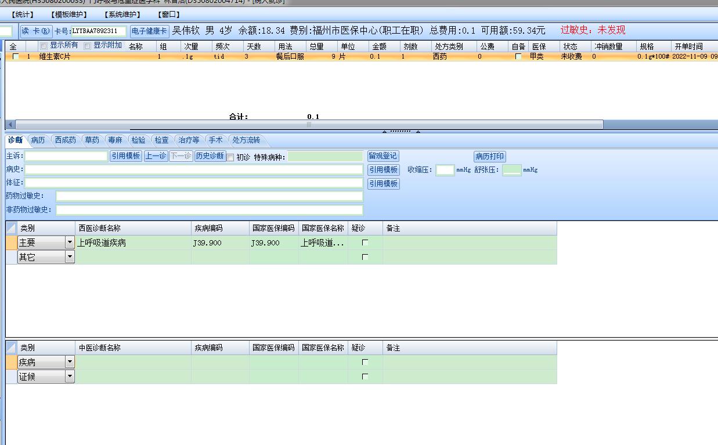Click into the 病史 input field
This screenshot has width=718, height=445.
click(194, 169)
